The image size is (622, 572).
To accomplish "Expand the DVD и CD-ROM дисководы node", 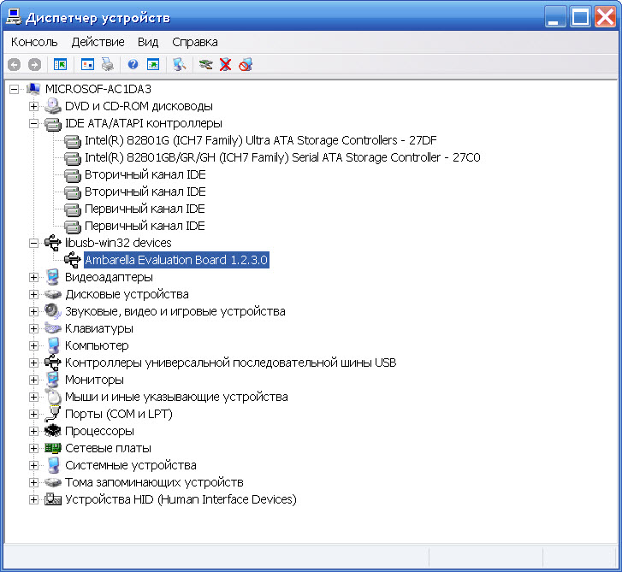I will click(x=33, y=106).
